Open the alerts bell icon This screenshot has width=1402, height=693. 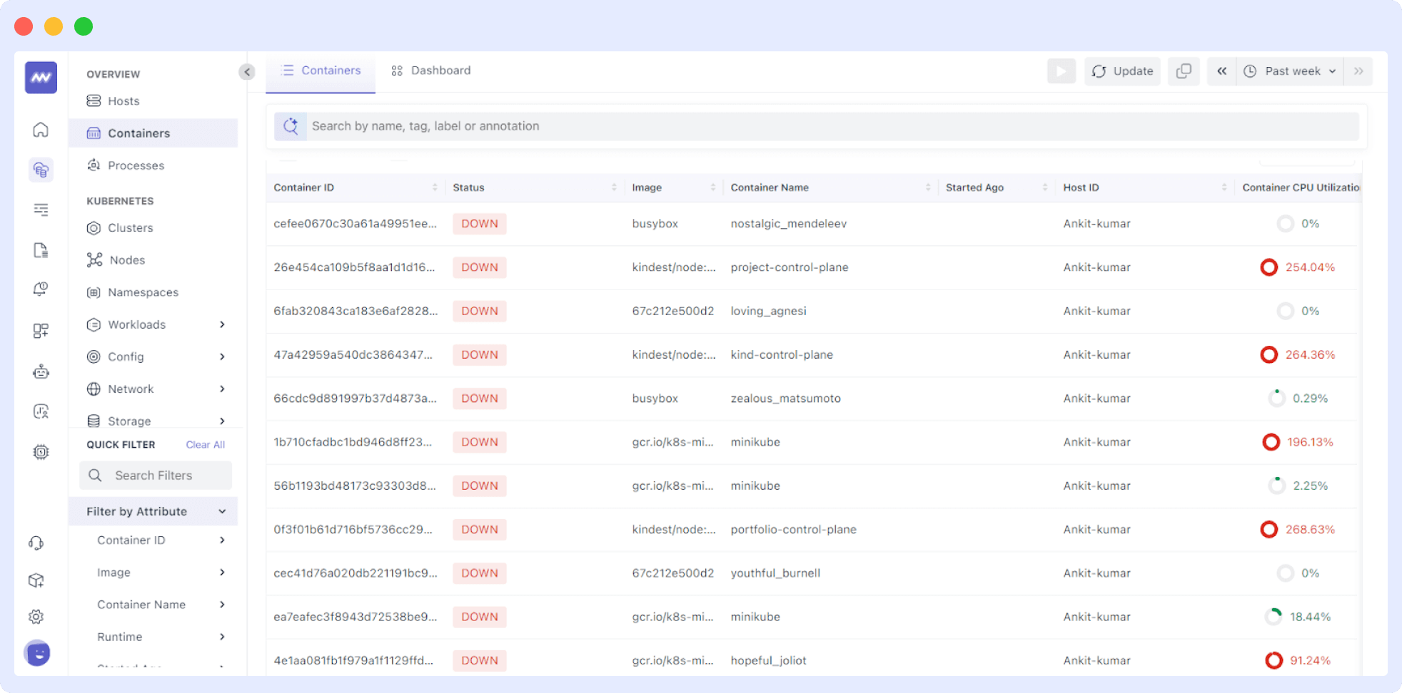[x=41, y=289]
